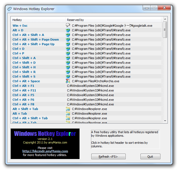Select the Ctrl + Alt + F1 hotkey

pos(23,86)
